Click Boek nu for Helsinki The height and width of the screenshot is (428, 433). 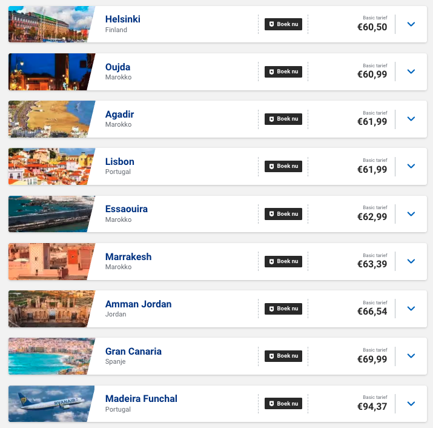[x=283, y=24]
